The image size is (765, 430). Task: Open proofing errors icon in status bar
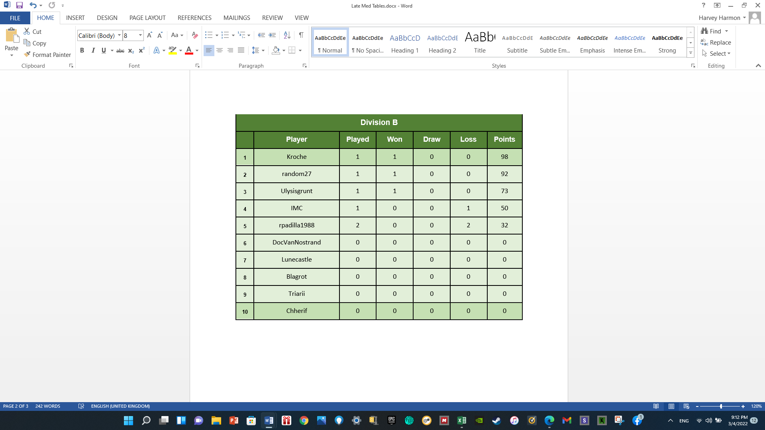tap(81, 406)
